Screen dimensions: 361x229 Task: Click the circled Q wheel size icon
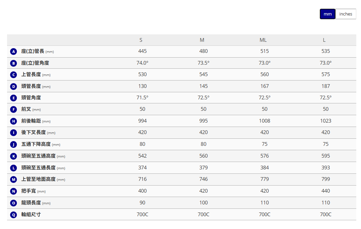tap(13, 215)
